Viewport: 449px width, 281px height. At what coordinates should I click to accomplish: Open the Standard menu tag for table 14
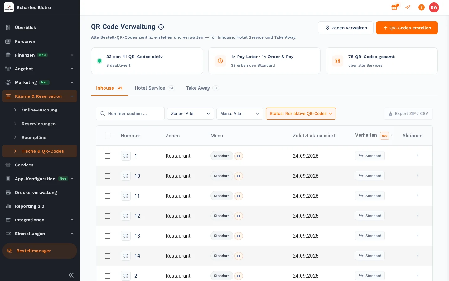pos(222,256)
